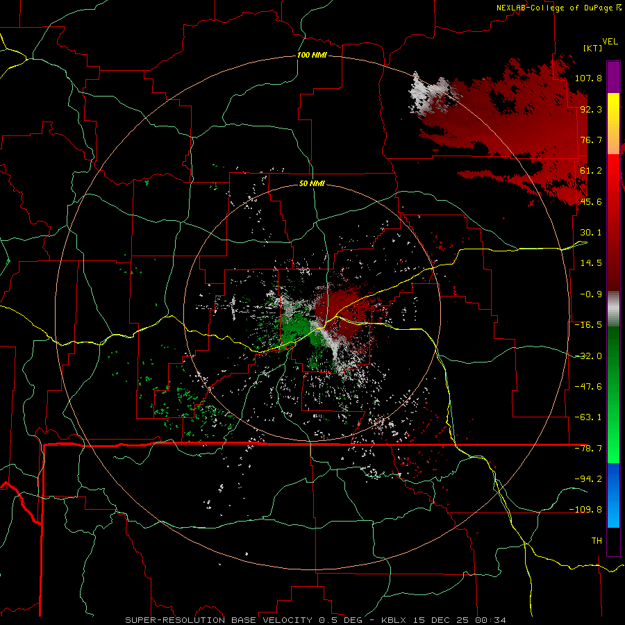
Task: Click the 15 DEC 25 00:34 timestamp
Action: coord(459,620)
